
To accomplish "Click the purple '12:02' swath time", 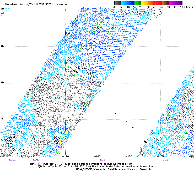I will pos(12,160).
